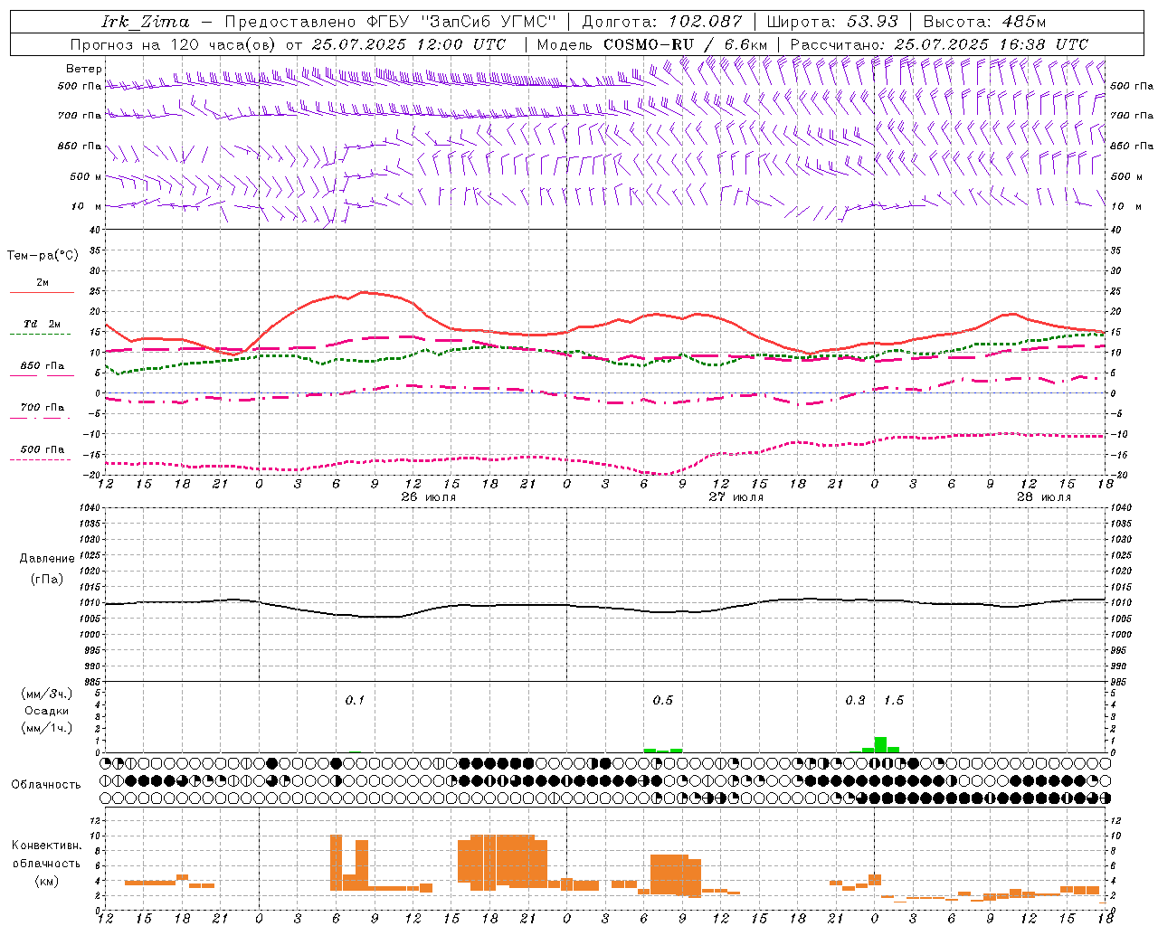Click the "26 июля" date label
Image resolution: width=1158 pixels, height=926 pixels.
click(x=428, y=497)
